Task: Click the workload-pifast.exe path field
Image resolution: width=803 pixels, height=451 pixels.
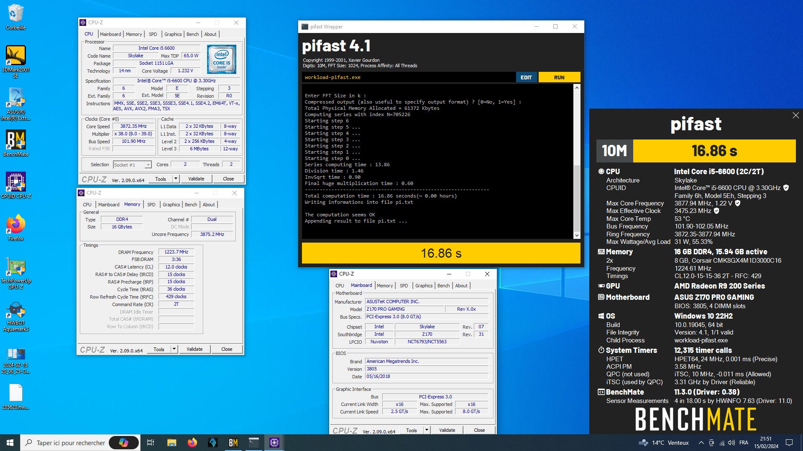Action: pos(409,77)
